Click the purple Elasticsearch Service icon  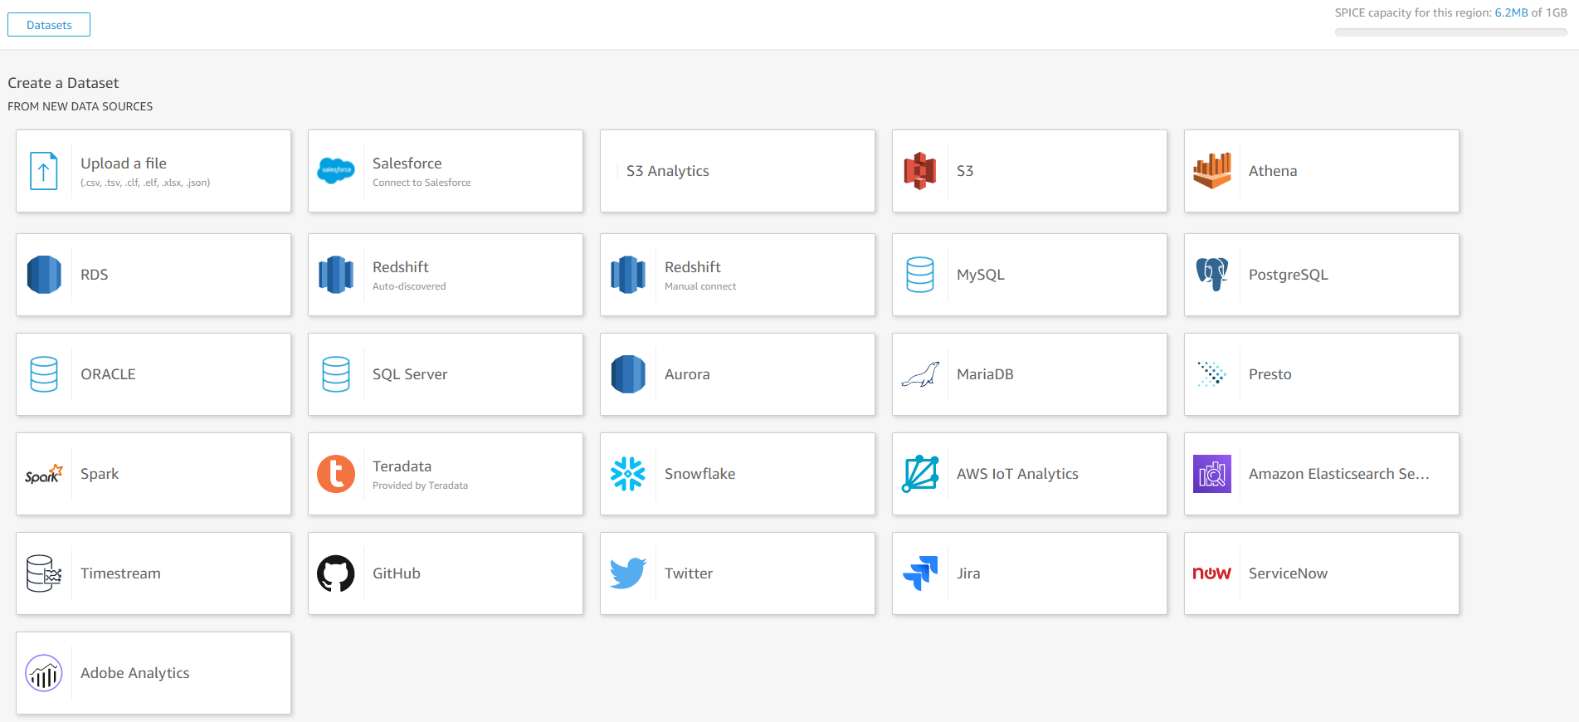[x=1212, y=474]
